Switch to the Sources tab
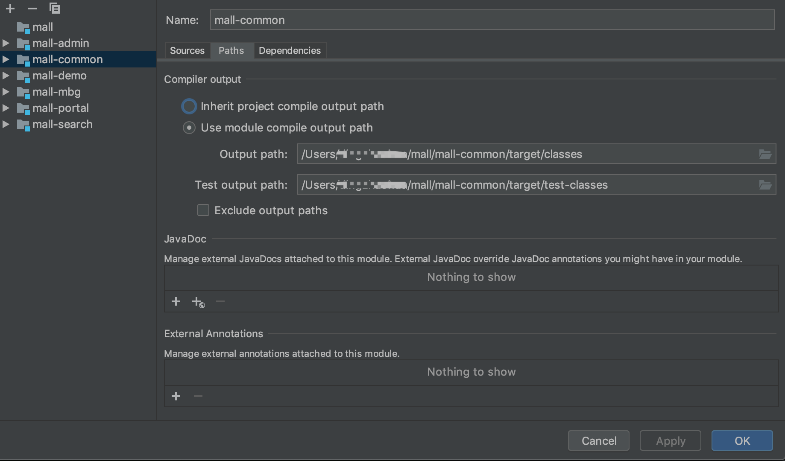Screen dimensions: 785x461 [187, 50]
